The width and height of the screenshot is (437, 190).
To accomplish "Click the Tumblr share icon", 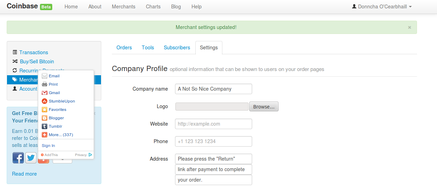I will coord(45,126).
